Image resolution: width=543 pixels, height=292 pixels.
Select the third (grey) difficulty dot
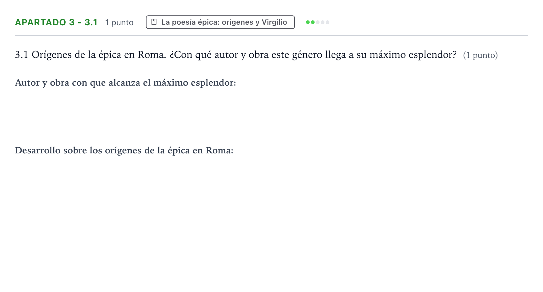(x=318, y=22)
